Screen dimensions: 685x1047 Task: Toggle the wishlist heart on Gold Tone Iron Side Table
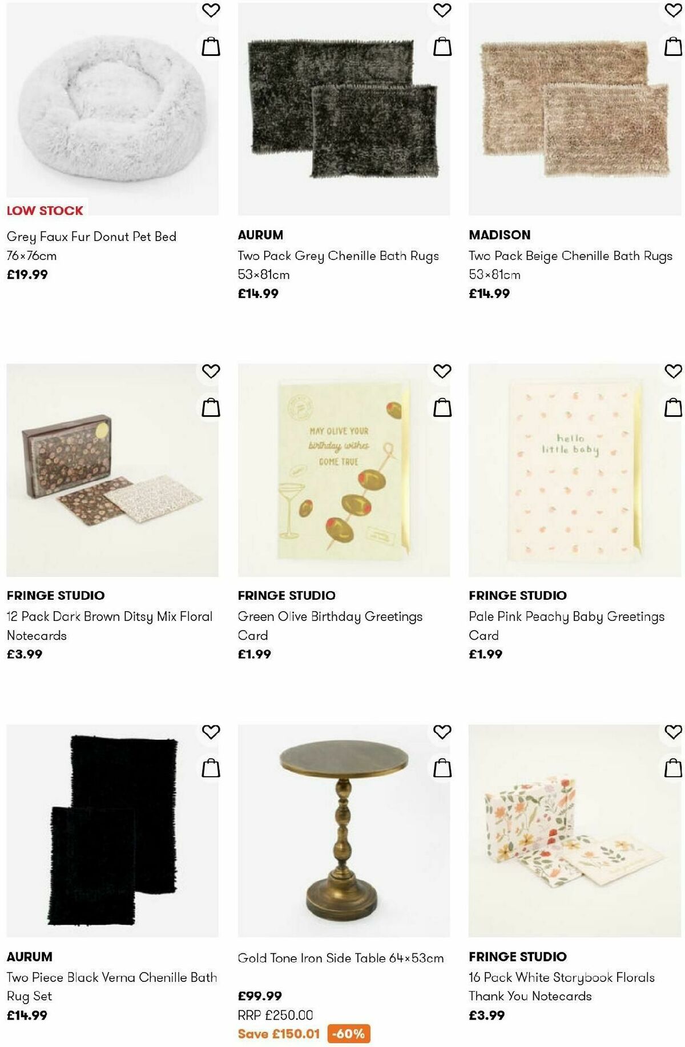(441, 730)
